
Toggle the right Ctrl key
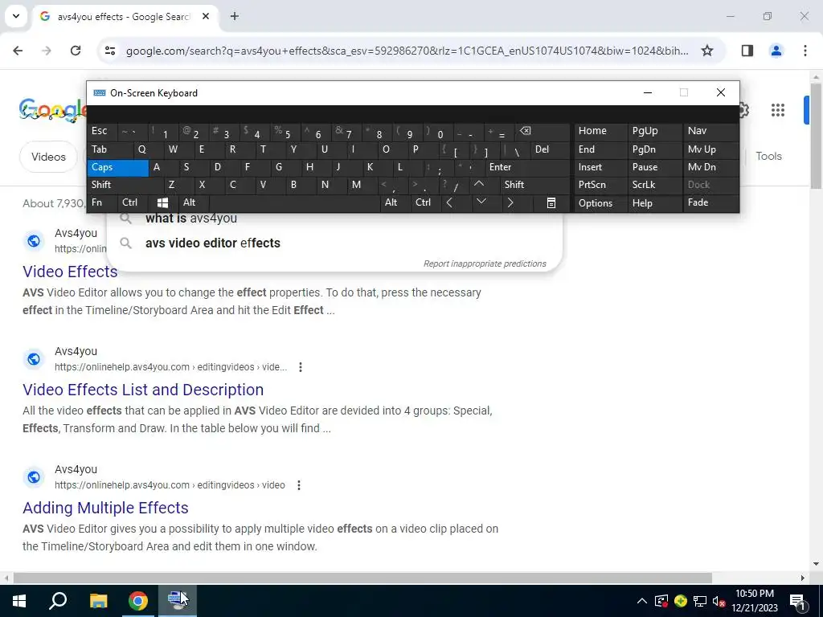426,202
